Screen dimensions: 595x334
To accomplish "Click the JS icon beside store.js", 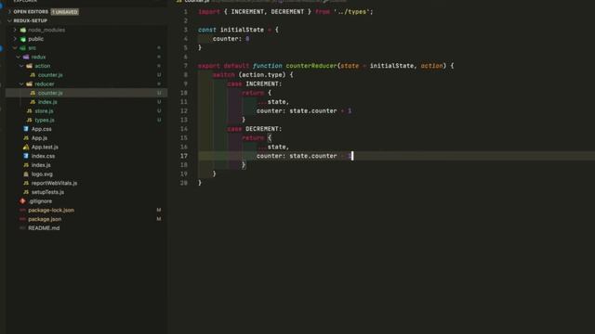I will [29, 111].
